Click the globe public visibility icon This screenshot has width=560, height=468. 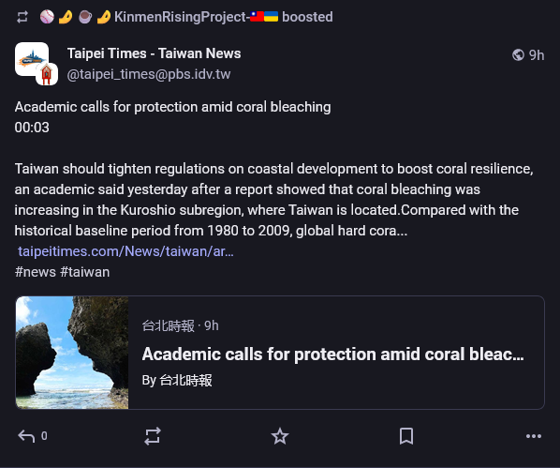518,55
